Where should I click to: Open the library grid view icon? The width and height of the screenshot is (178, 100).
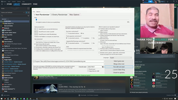(x=28, y=9)
